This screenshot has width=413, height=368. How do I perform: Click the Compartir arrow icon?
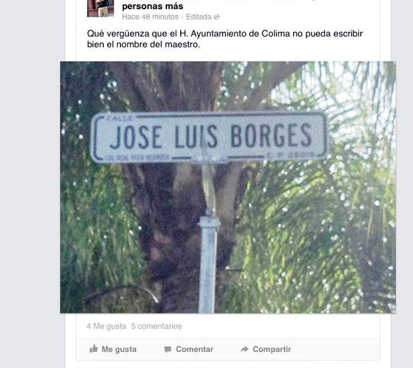point(244,349)
